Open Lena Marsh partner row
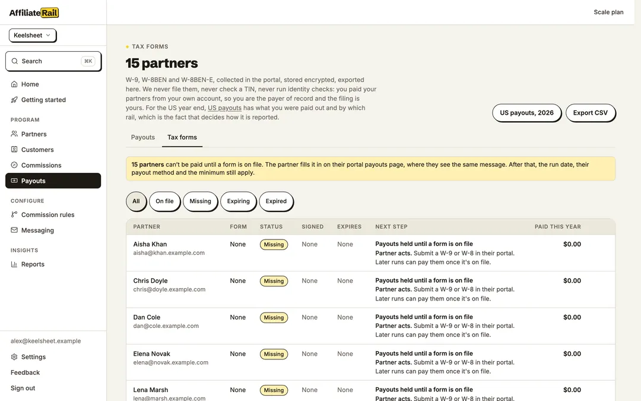 pos(370,391)
